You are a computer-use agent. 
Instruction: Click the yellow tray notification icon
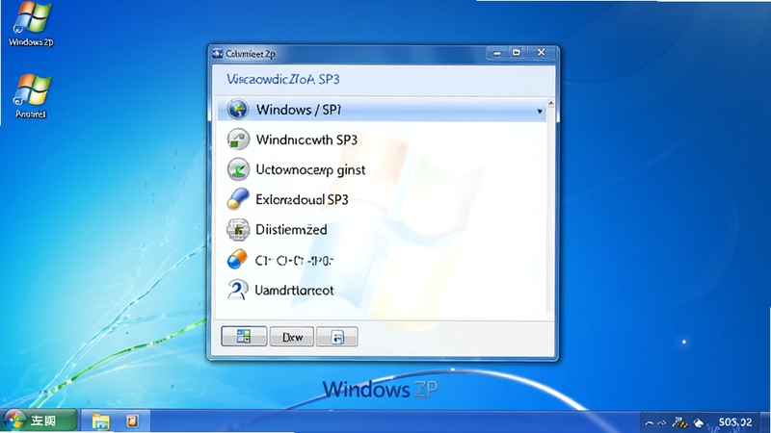point(679,422)
